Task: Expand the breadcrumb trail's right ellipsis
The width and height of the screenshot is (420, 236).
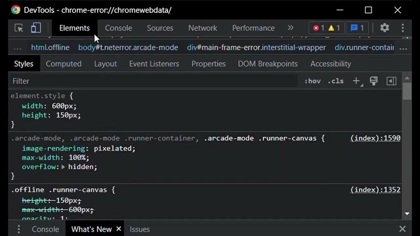Action: (x=403, y=48)
